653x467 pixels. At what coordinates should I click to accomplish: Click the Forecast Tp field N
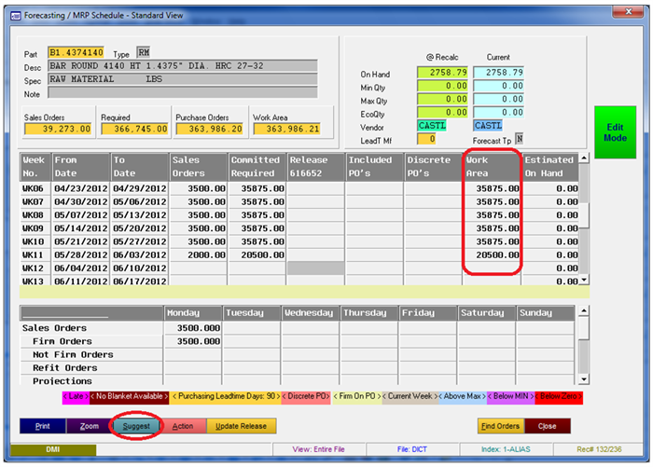tap(520, 138)
